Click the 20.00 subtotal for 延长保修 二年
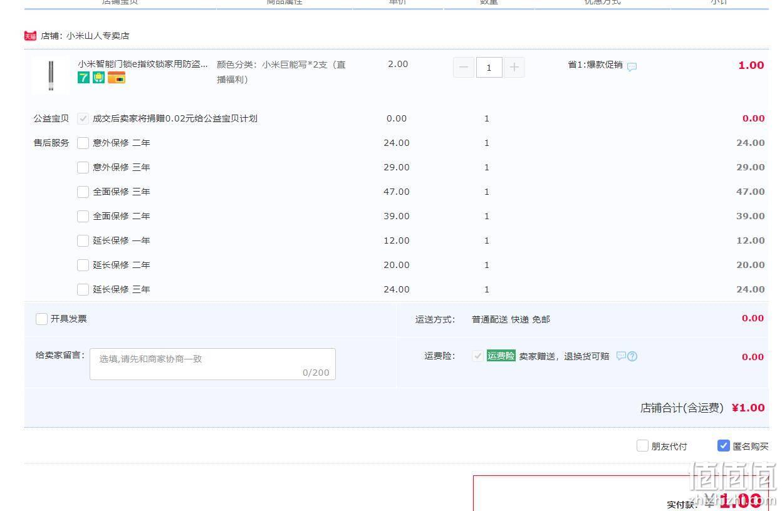The width and height of the screenshot is (782, 511). [x=751, y=265]
